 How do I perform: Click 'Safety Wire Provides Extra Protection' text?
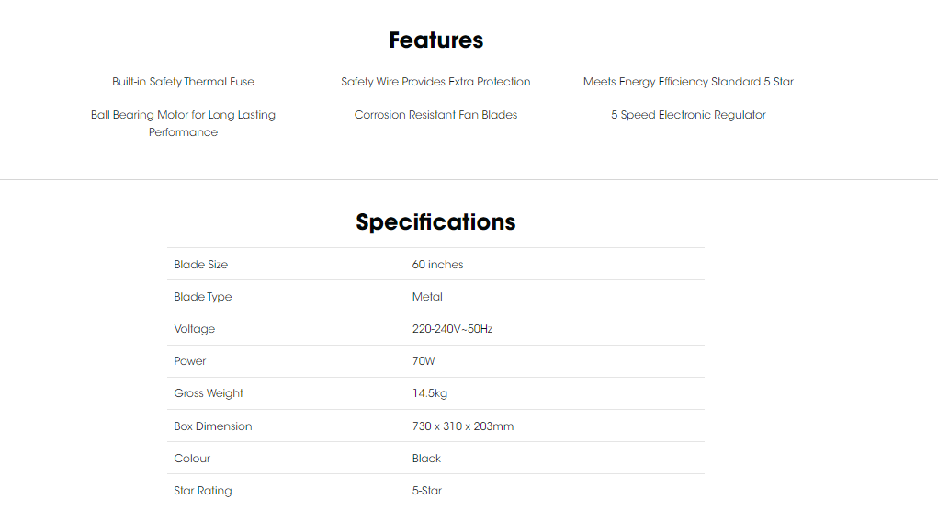click(x=435, y=82)
